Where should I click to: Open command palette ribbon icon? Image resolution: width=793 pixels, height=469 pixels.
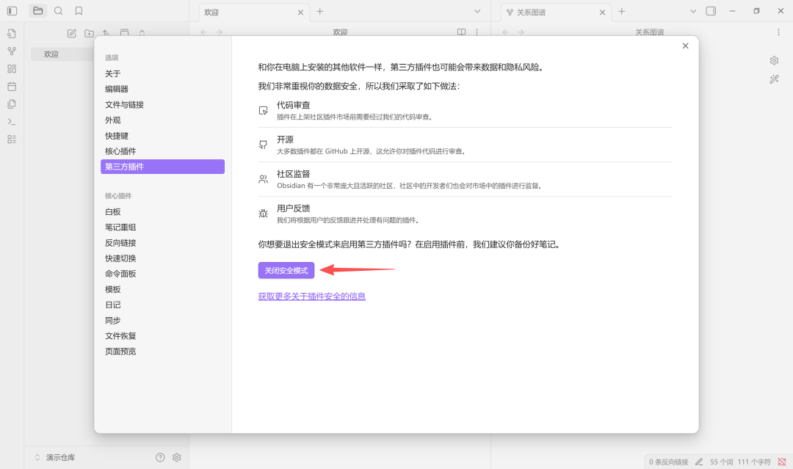pos(12,122)
